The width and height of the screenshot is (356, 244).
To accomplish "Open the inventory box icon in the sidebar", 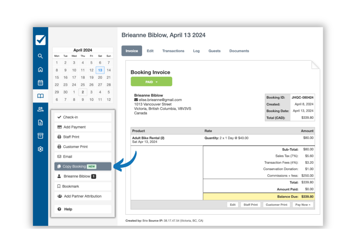I will [x=40, y=136].
